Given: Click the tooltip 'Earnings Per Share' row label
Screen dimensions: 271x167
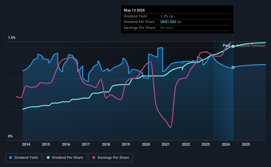Looking at the screenshot, I should (140, 28).
